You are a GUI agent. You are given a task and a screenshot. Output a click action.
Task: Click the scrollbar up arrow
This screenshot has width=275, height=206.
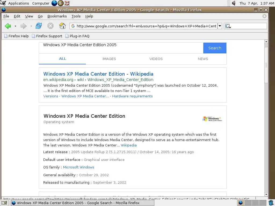tap(266, 42)
